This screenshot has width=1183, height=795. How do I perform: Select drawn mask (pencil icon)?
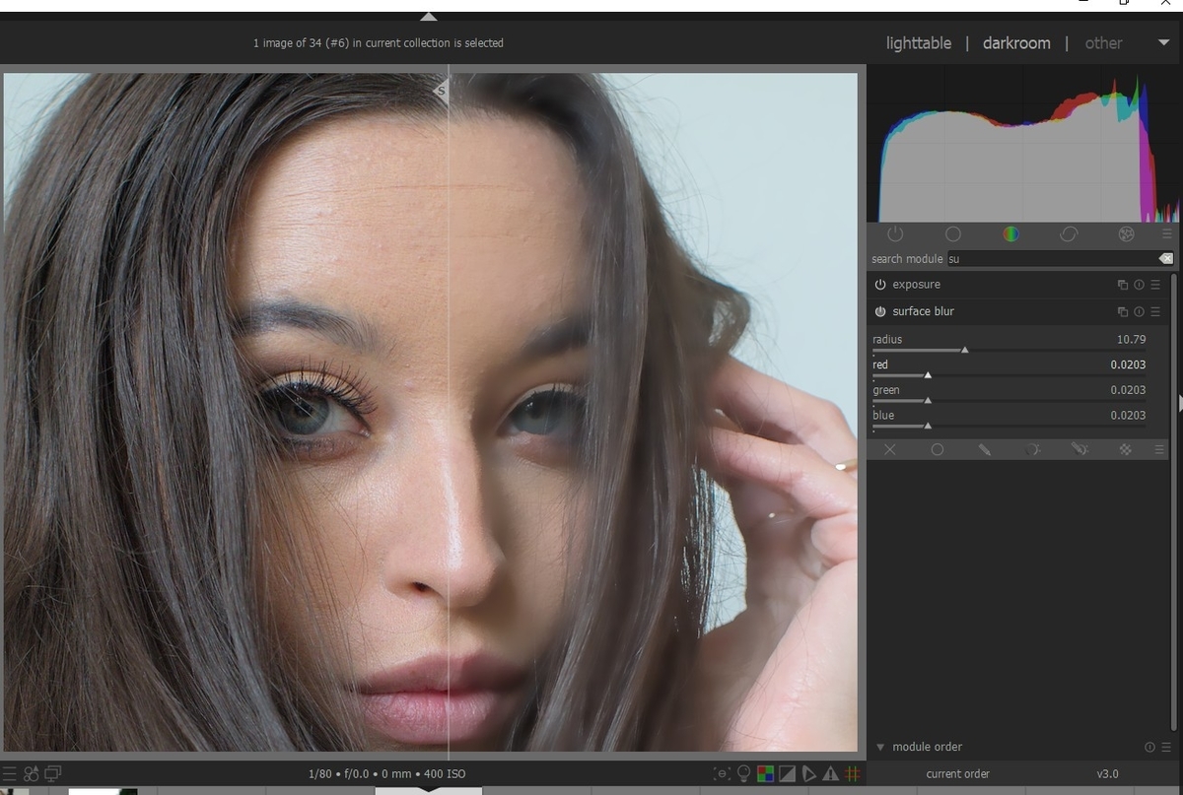[984, 449]
